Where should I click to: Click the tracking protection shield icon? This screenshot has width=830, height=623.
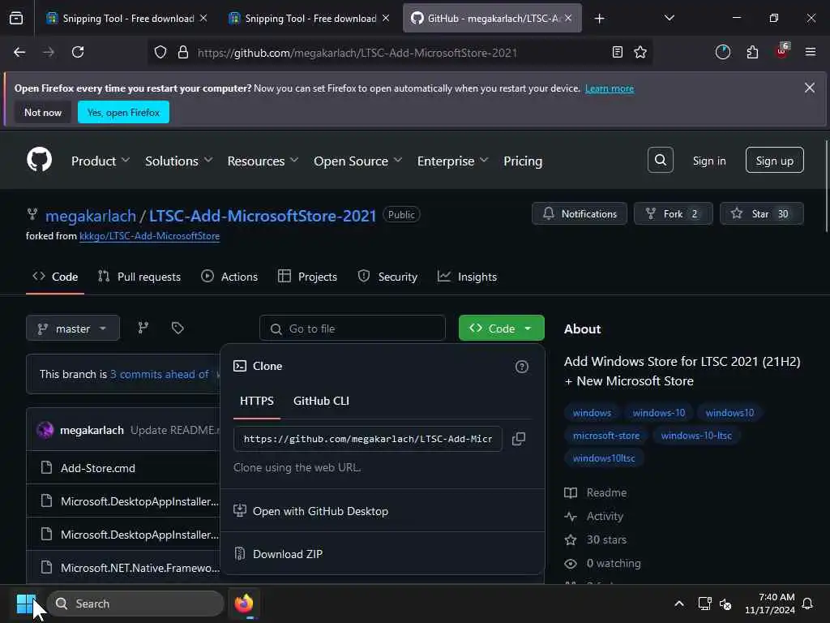[x=160, y=52]
